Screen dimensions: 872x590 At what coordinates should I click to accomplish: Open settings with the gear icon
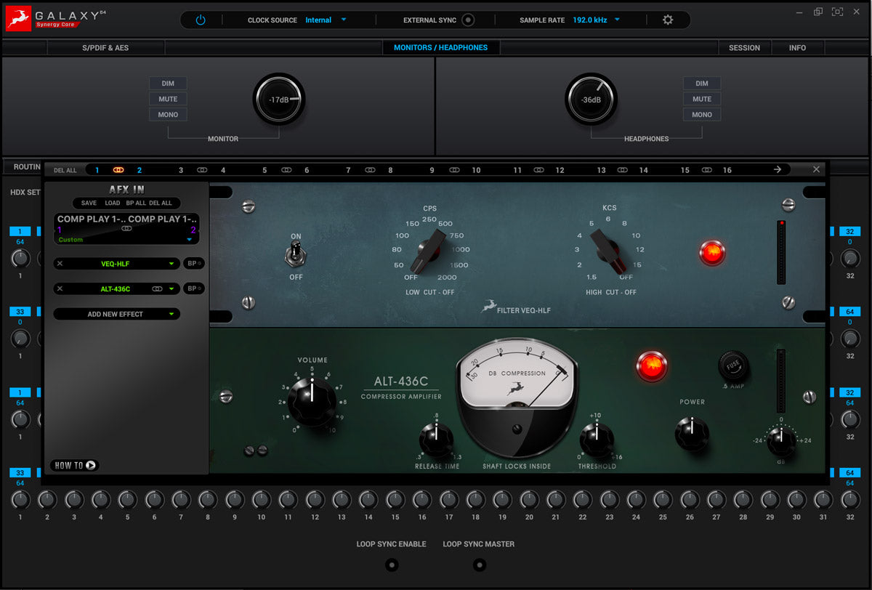(668, 20)
